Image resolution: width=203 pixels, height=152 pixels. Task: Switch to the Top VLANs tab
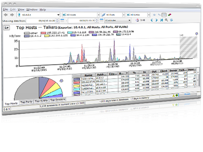(x=41, y=101)
